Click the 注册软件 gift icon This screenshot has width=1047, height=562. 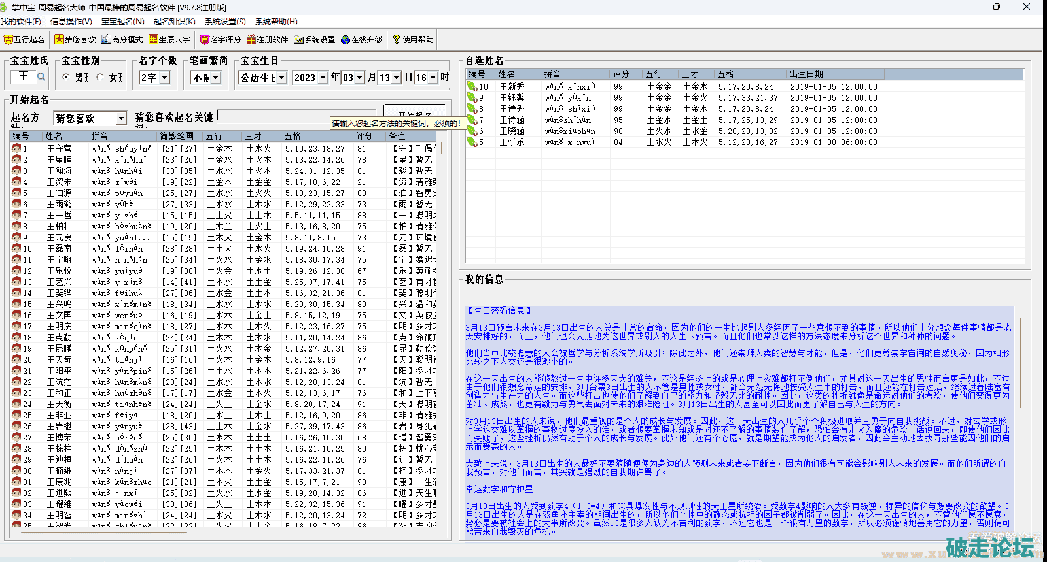click(251, 40)
